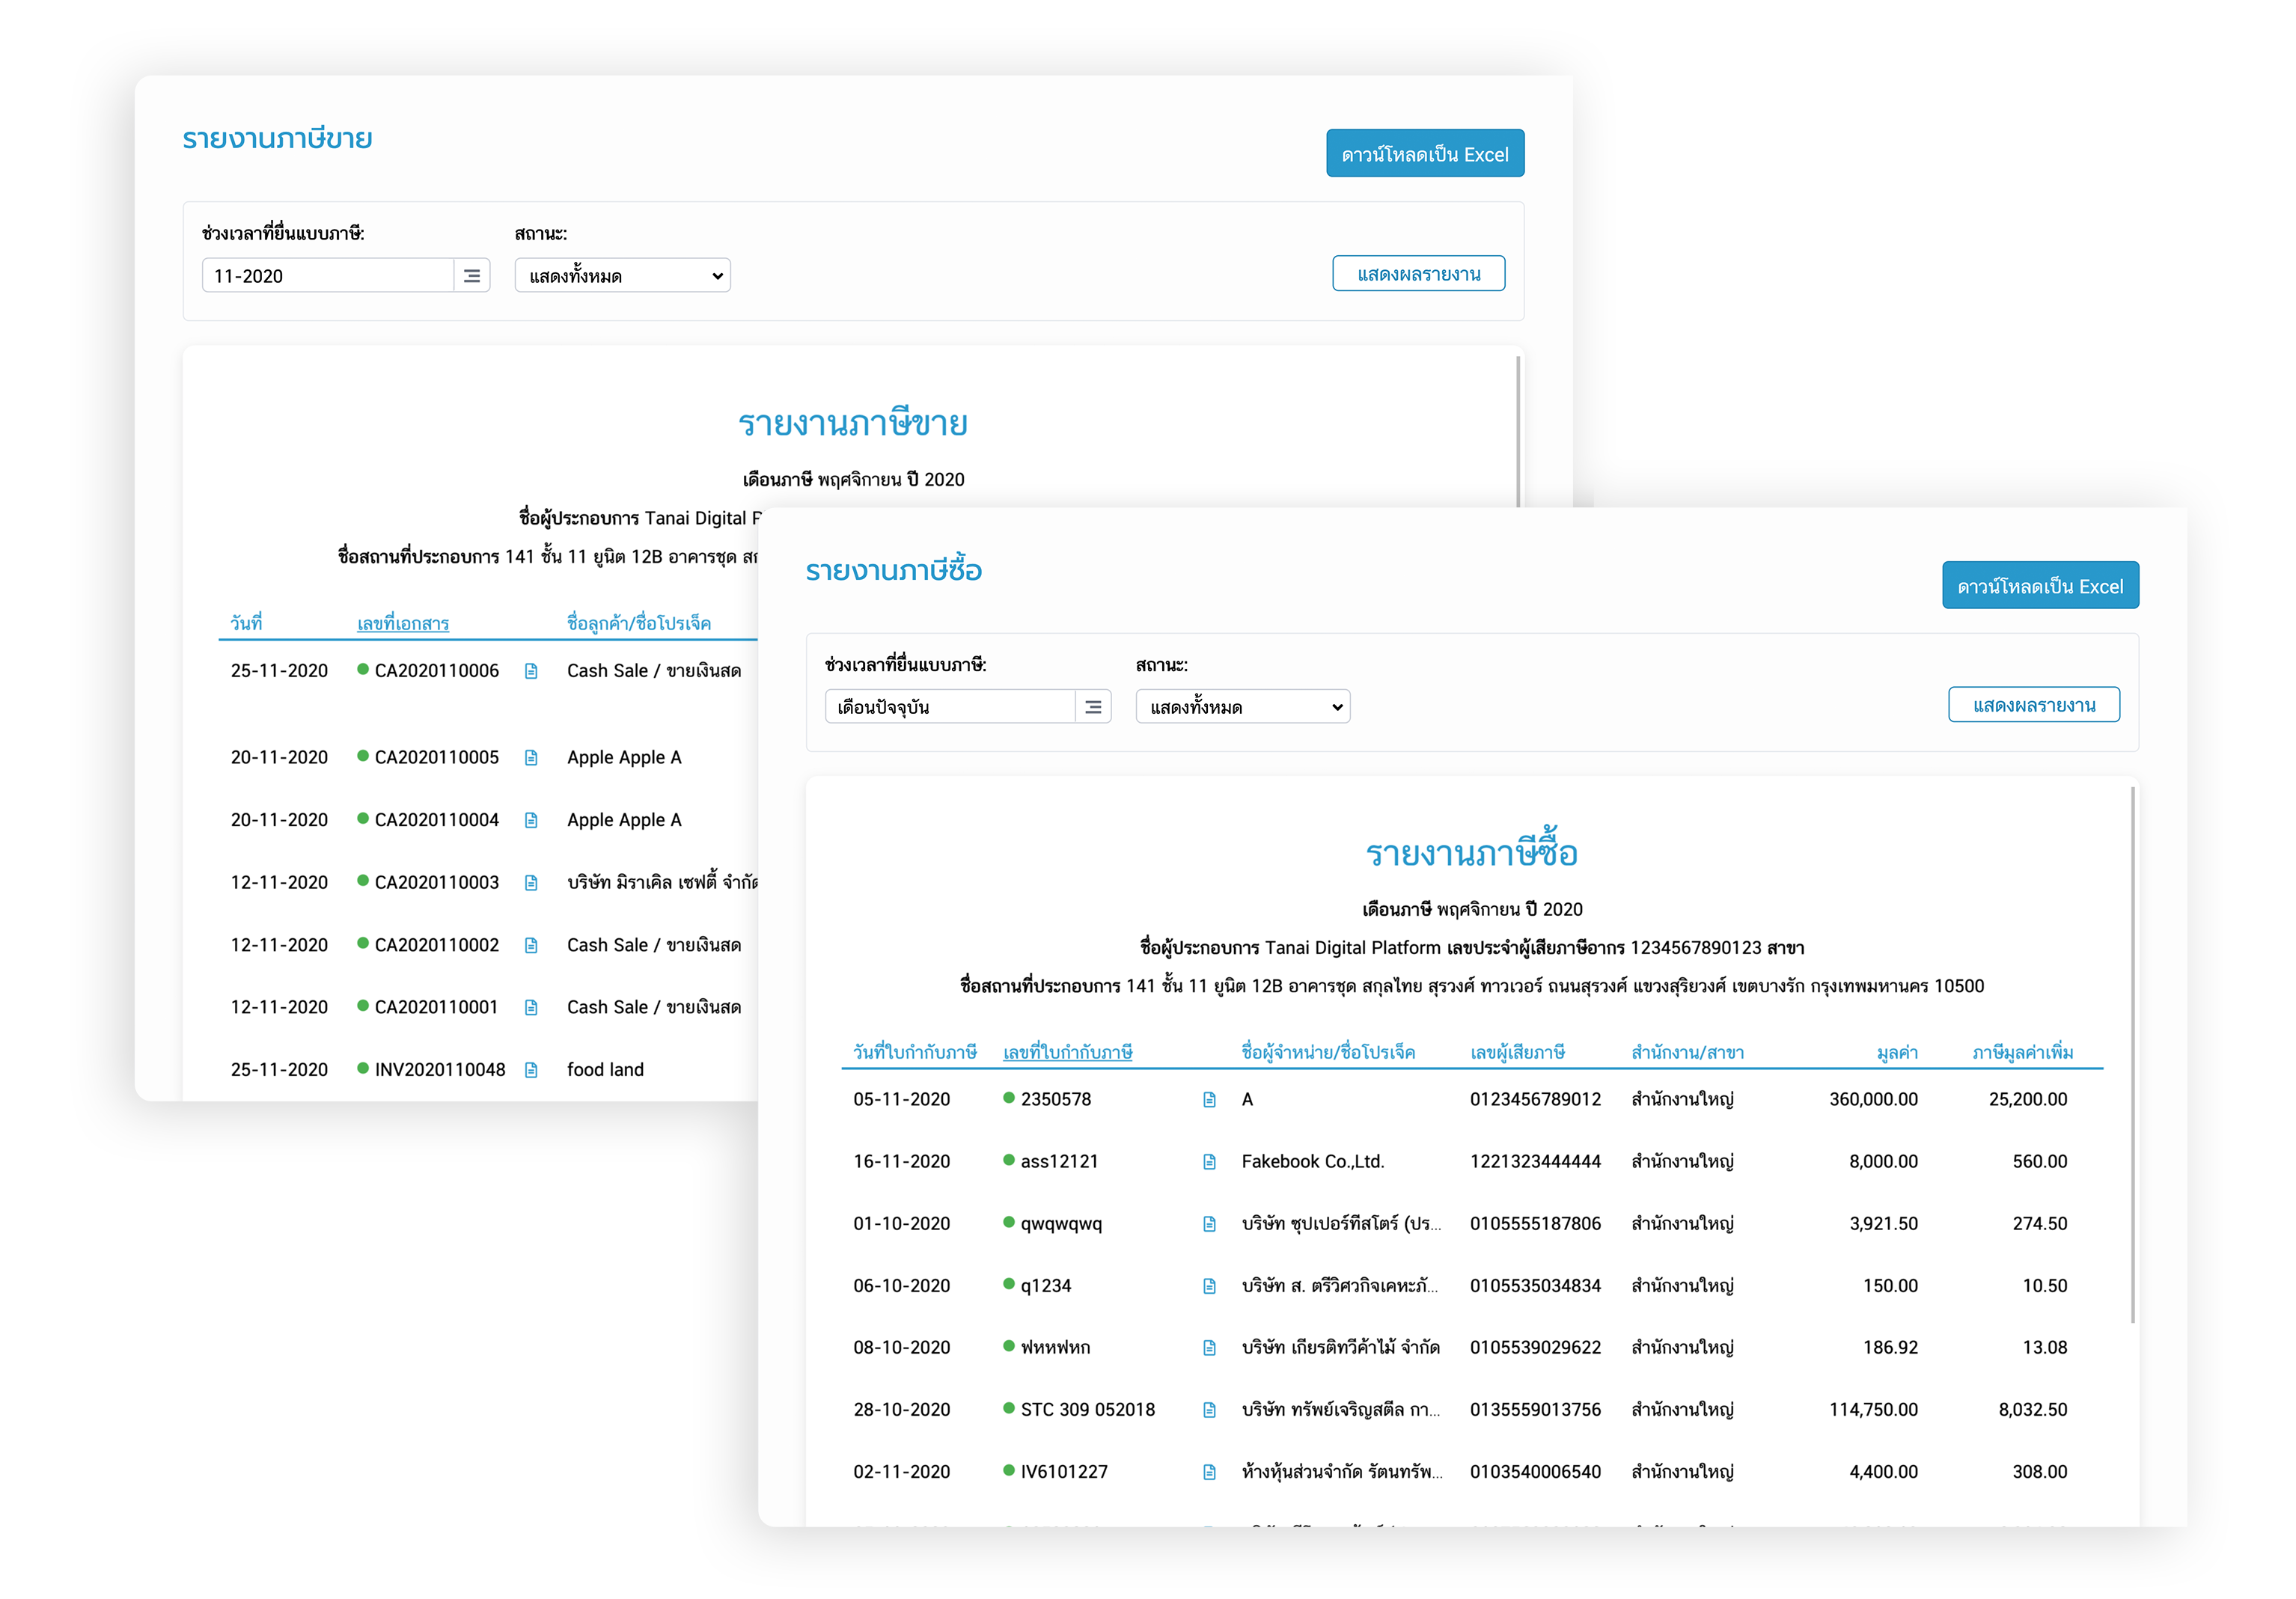
Task: Click purchase report vertical scrollbar
Action: click(2132, 1055)
